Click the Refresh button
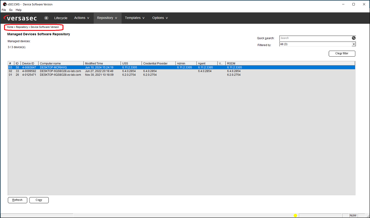Viewport: 370px width, 218px height. click(17, 200)
